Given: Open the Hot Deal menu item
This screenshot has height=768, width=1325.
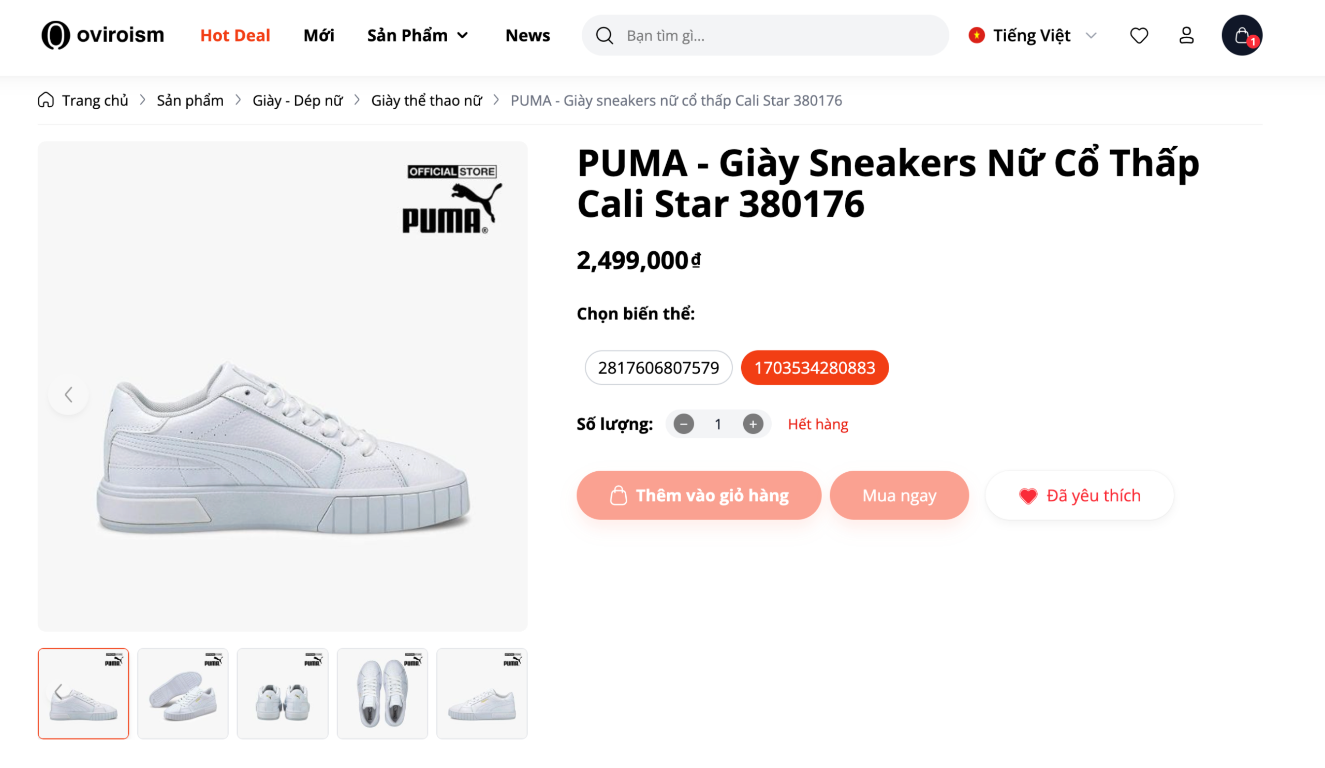Looking at the screenshot, I should click(x=235, y=35).
